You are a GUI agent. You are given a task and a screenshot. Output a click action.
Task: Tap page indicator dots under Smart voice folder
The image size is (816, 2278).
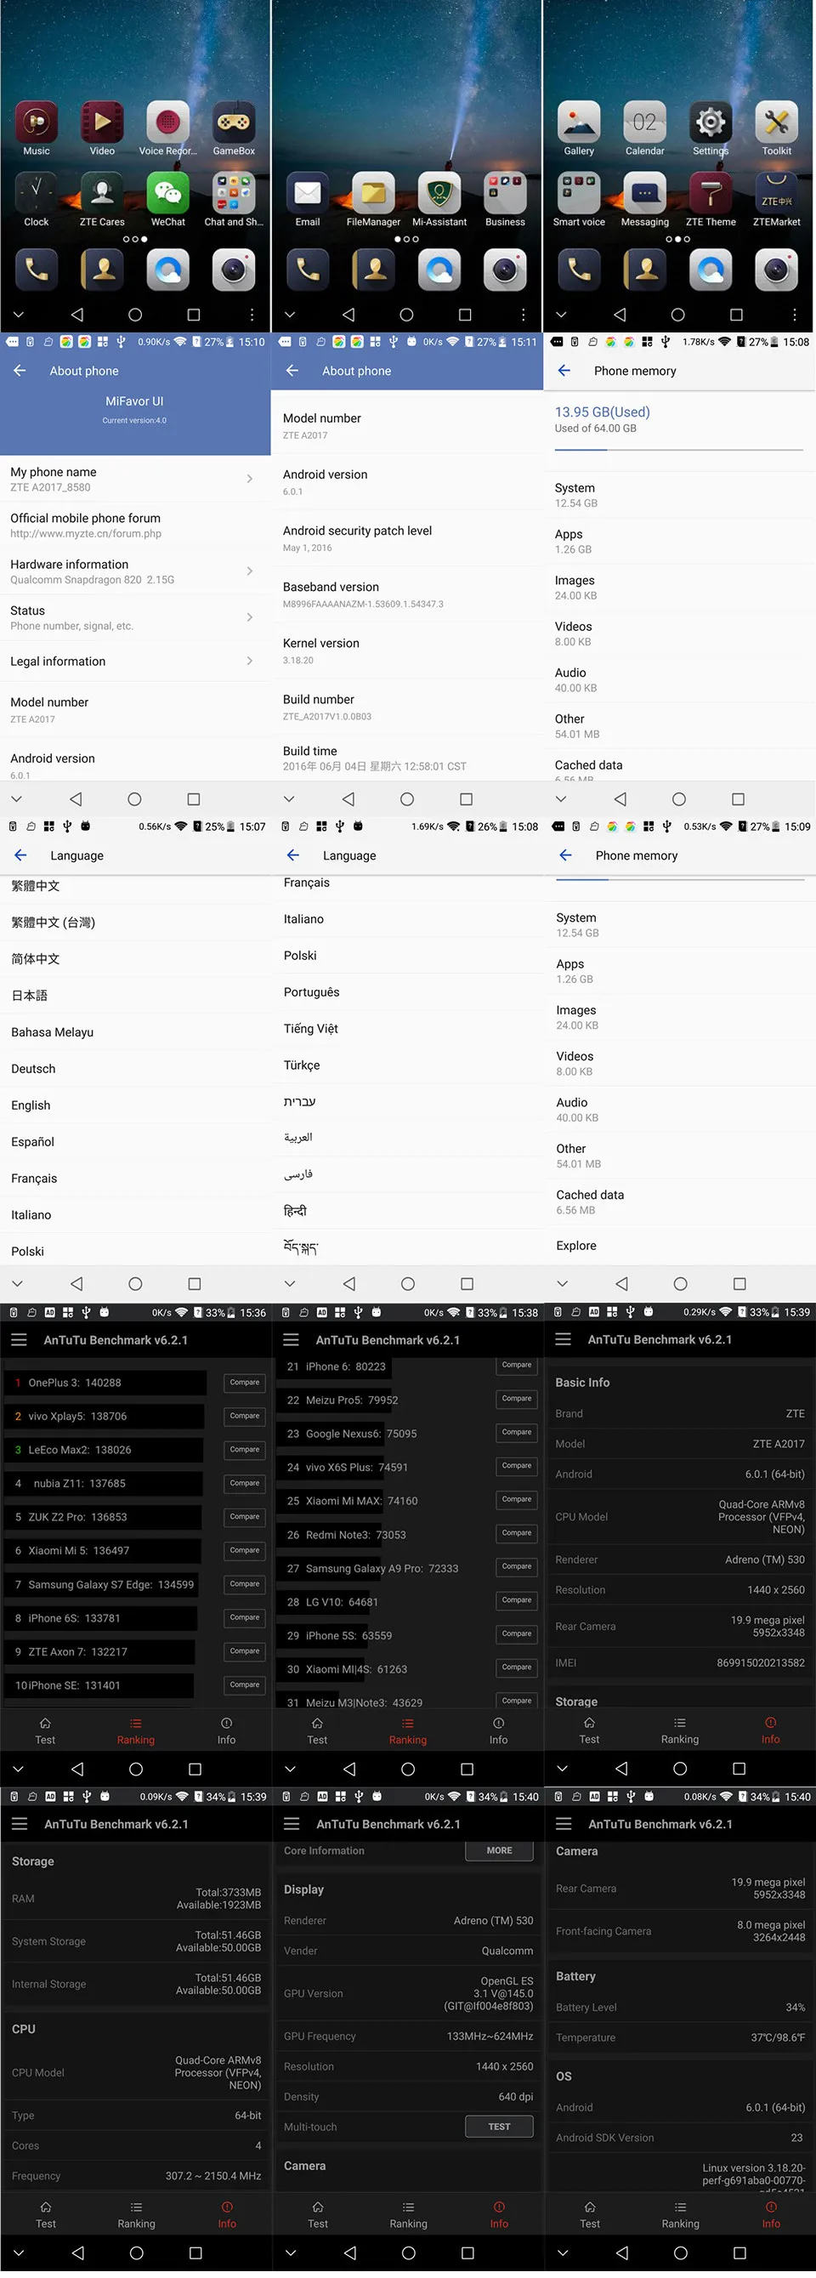[x=678, y=239]
